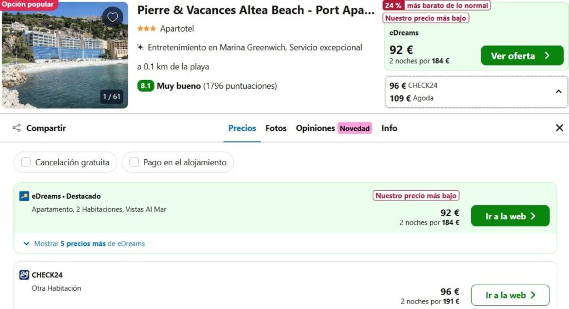Open the hotel photo thumbnail

click(64, 55)
